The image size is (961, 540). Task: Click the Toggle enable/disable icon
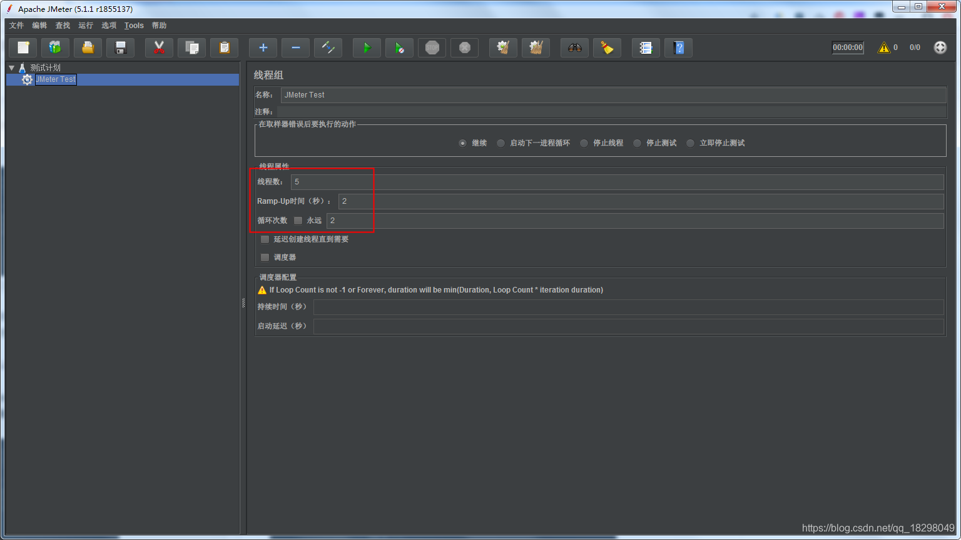pyautogui.click(x=328, y=47)
